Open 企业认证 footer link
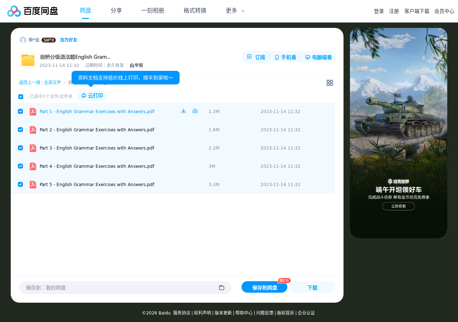Viewport: 458px width, 322px height. [x=306, y=313]
